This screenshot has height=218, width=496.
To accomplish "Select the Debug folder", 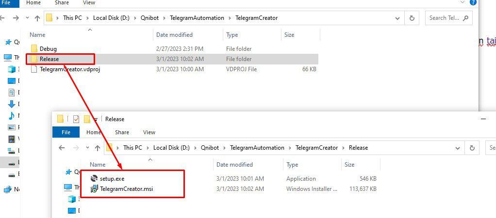I will pyautogui.click(x=48, y=48).
